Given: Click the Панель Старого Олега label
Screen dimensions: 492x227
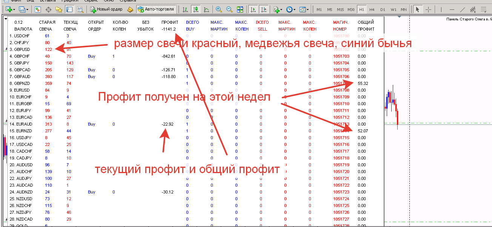Looking at the screenshot, I should tap(469, 19).
